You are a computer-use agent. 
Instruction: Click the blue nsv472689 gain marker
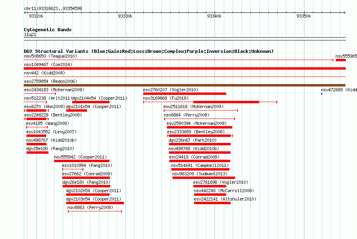(x=322, y=94)
